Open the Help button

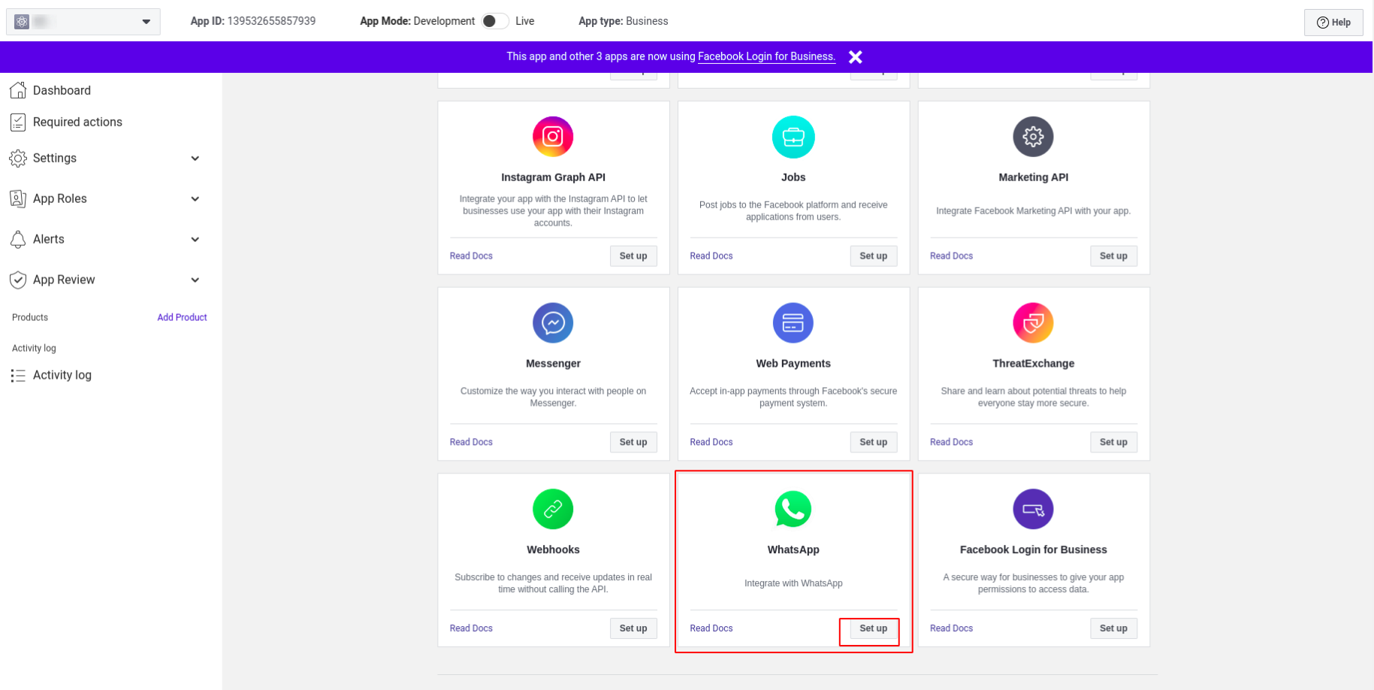(x=1333, y=23)
